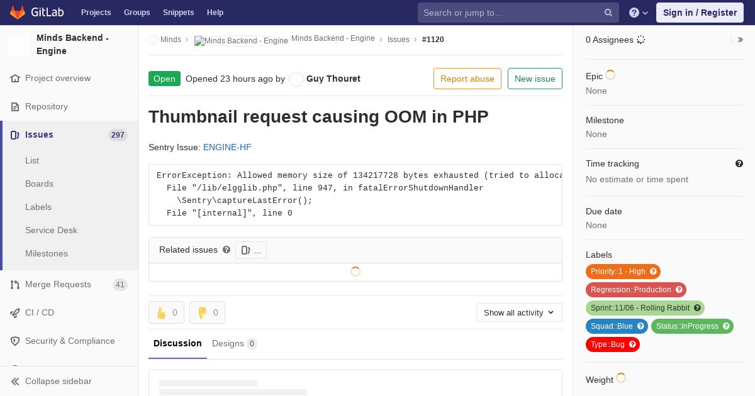This screenshot has width=755, height=396.
Task: Click the Merge Requests count badge 41
Action: (x=120, y=285)
